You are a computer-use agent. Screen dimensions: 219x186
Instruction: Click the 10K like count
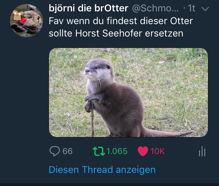pos(158,151)
